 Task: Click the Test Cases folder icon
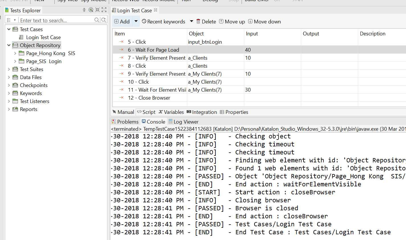[15, 29]
